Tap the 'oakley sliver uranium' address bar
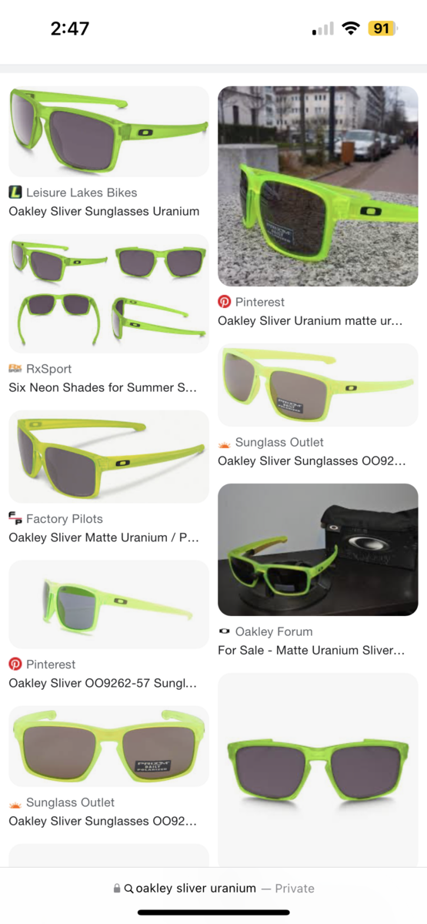427x924 pixels. (x=213, y=889)
